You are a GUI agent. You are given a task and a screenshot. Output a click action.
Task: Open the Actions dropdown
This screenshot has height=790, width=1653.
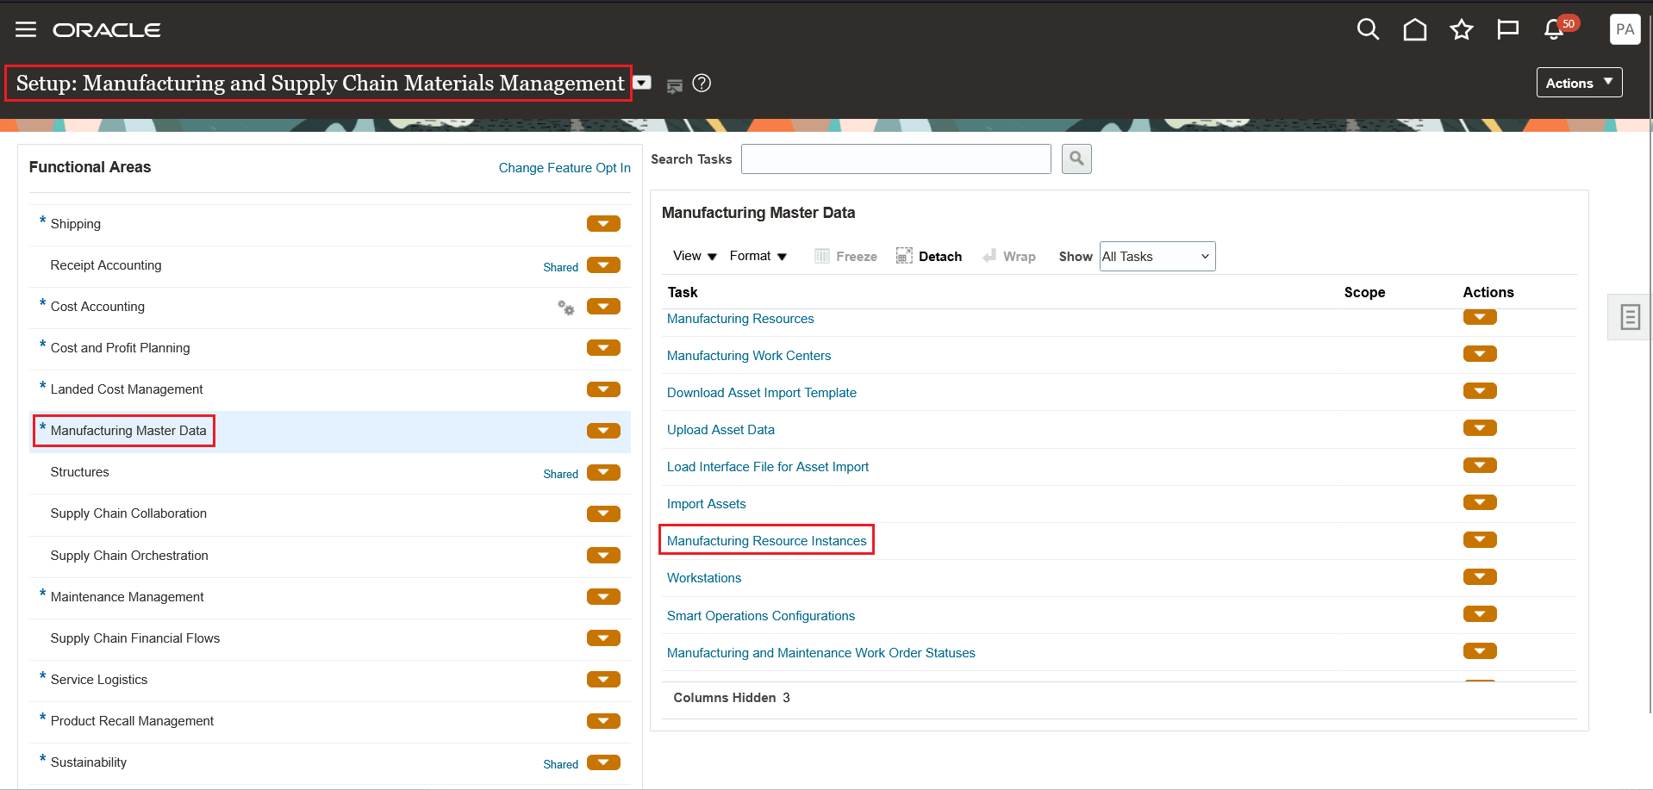click(x=1579, y=82)
